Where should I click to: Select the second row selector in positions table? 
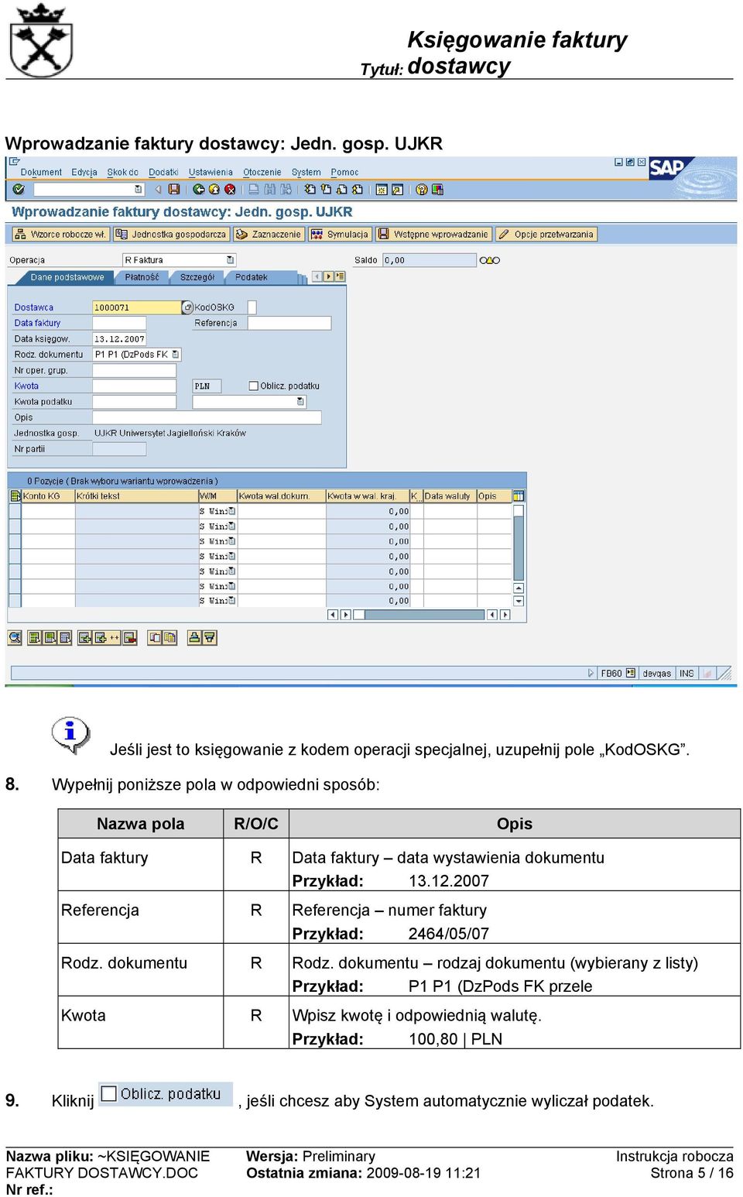coord(15,526)
